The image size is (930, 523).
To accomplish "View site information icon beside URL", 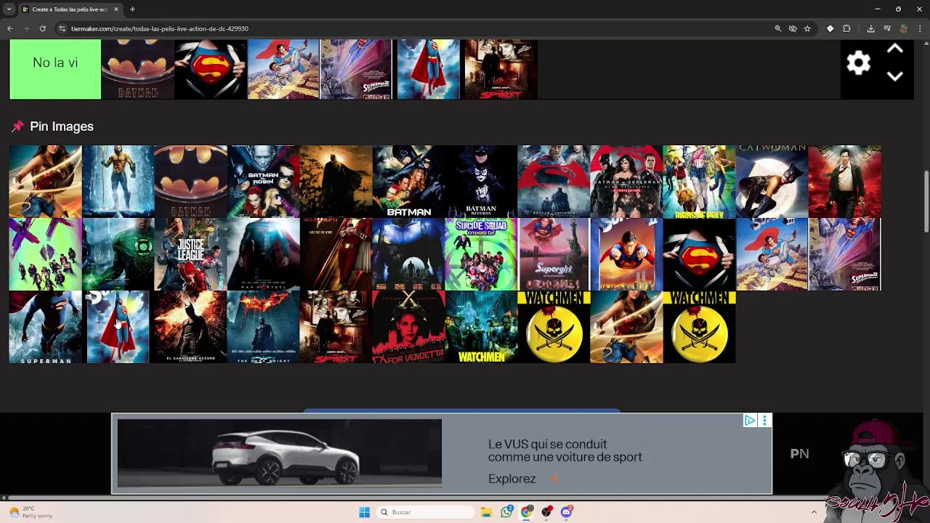I will pyautogui.click(x=62, y=28).
